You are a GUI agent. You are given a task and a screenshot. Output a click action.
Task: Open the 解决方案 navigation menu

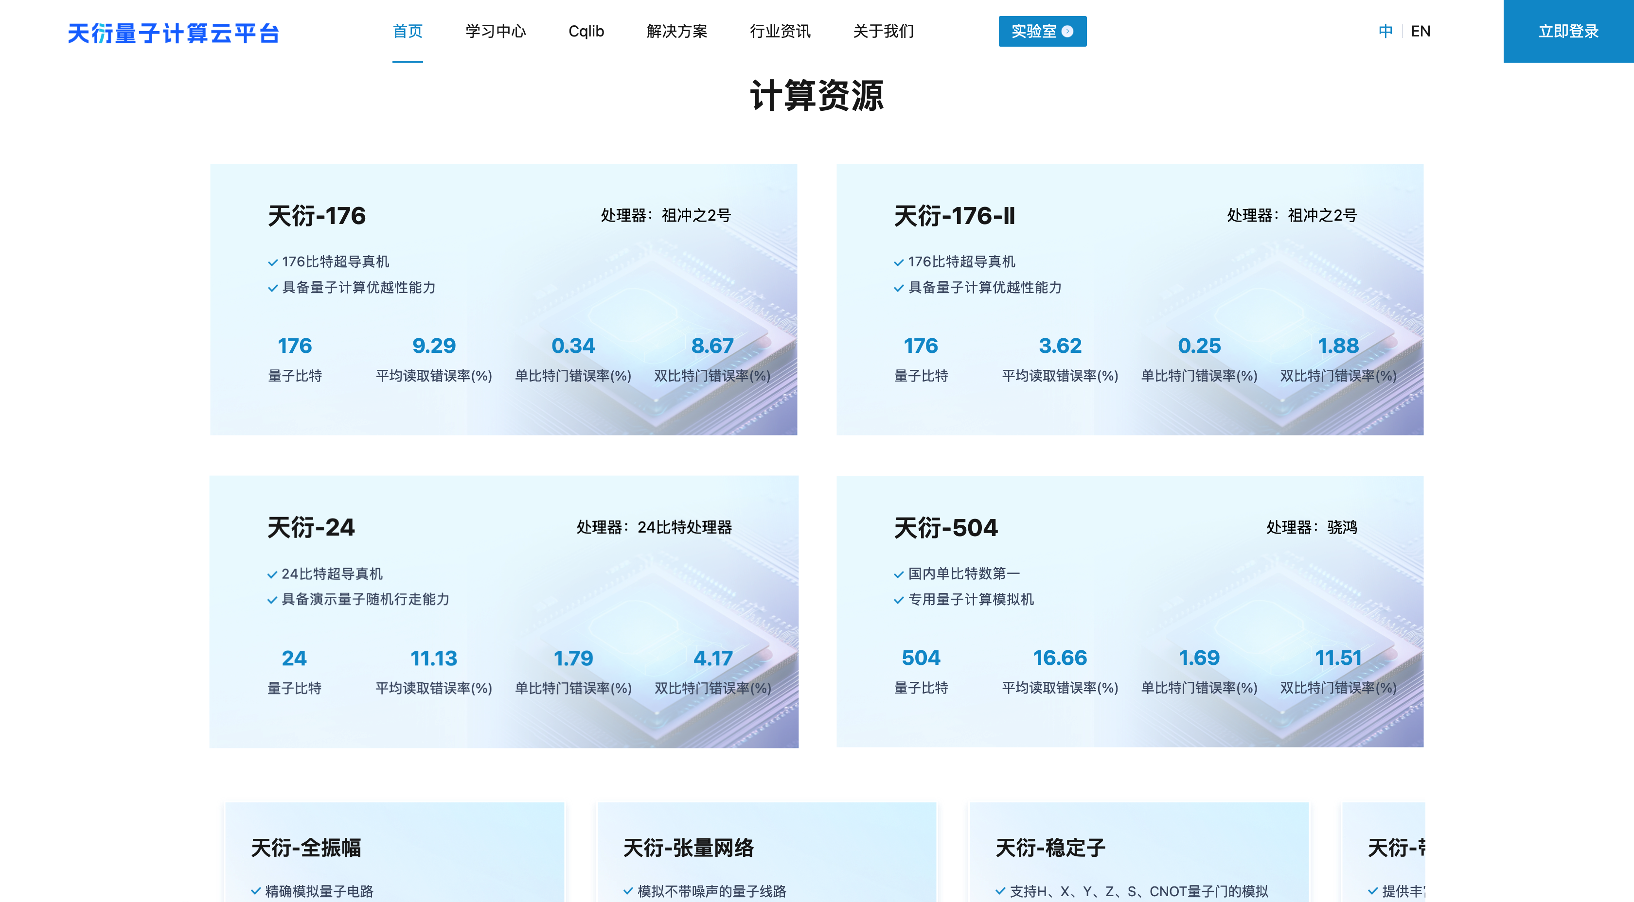tap(677, 31)
